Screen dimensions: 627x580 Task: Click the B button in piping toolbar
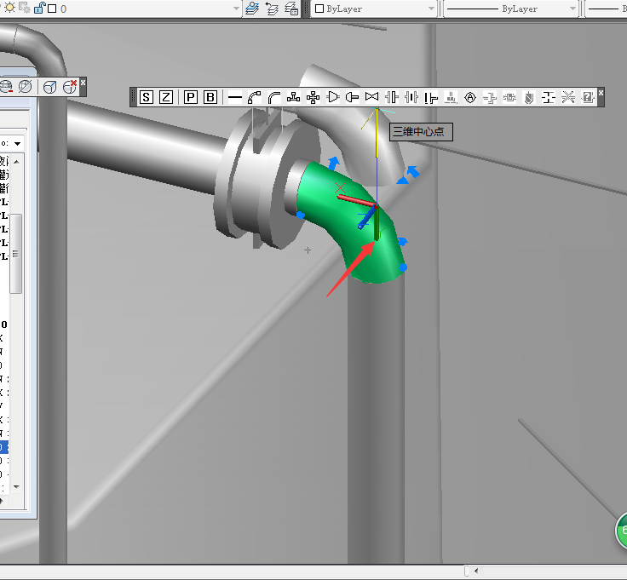click(210, 97)
